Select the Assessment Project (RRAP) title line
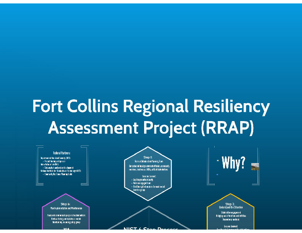Image resolution: width=302 pixels, height=233 pixels. coord(151,128)
